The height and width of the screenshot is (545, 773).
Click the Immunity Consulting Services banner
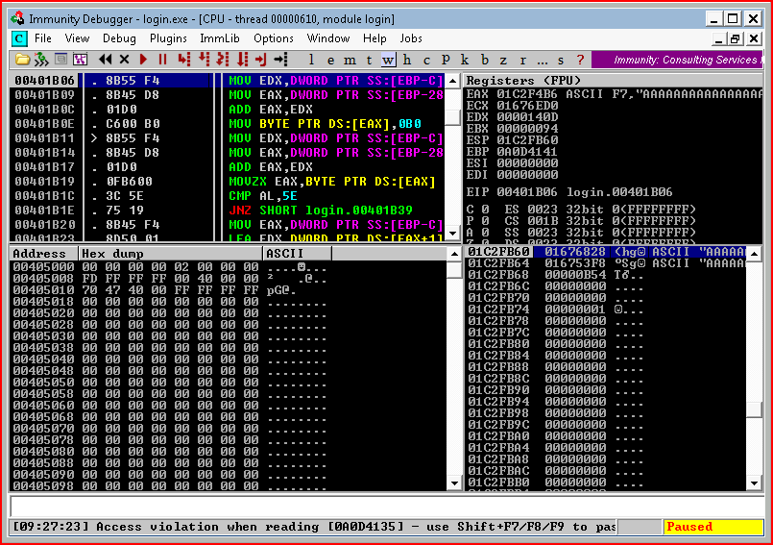pos(677,60)
